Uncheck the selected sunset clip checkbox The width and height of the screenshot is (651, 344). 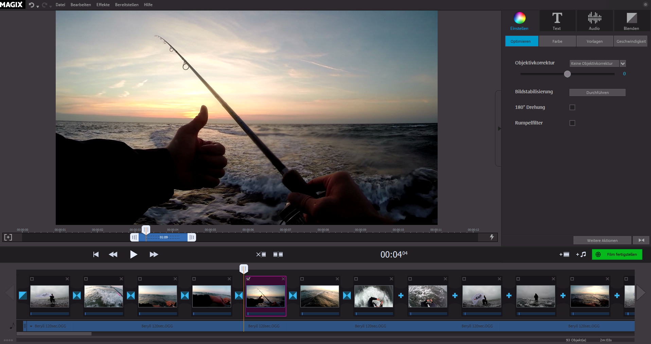[x=248, y=279]
